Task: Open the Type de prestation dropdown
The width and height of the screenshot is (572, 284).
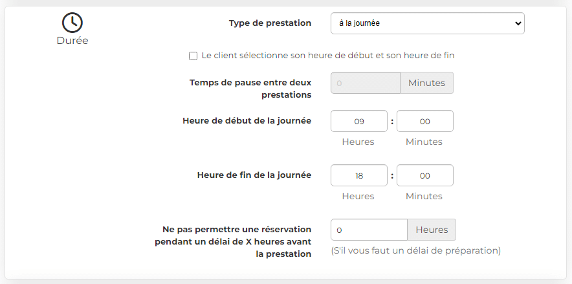Action: click(428, 23)
